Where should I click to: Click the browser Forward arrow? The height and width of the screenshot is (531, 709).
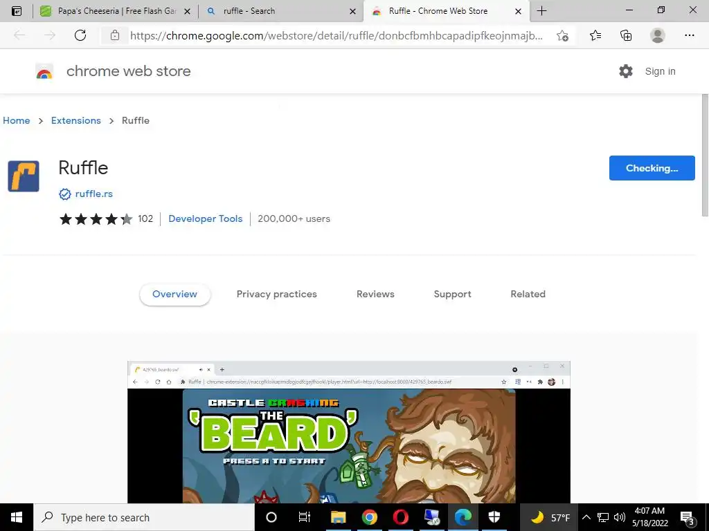(50, 35)
